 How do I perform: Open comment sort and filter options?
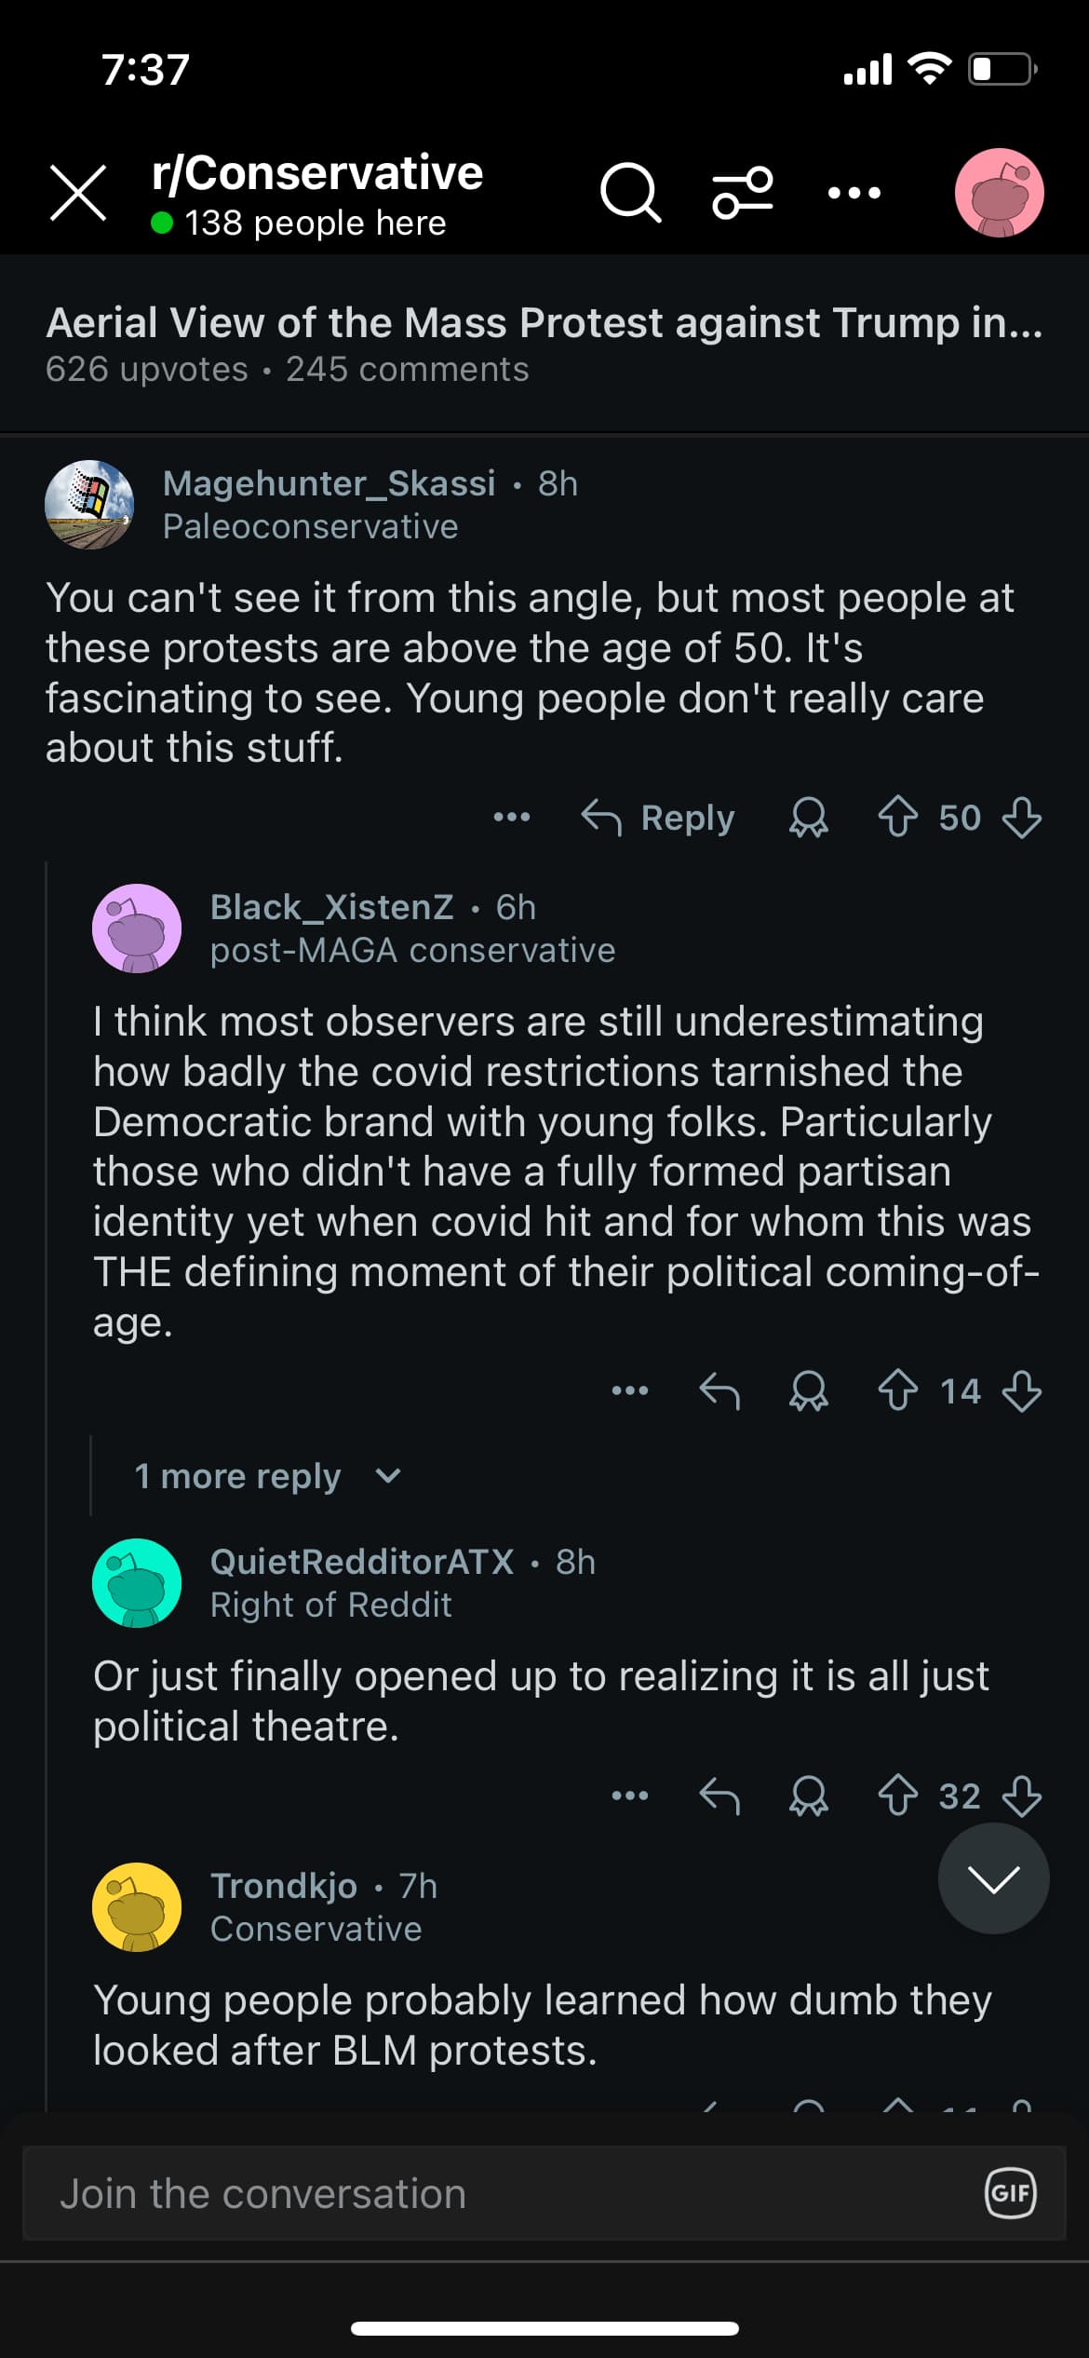click(x=743, y=193)
